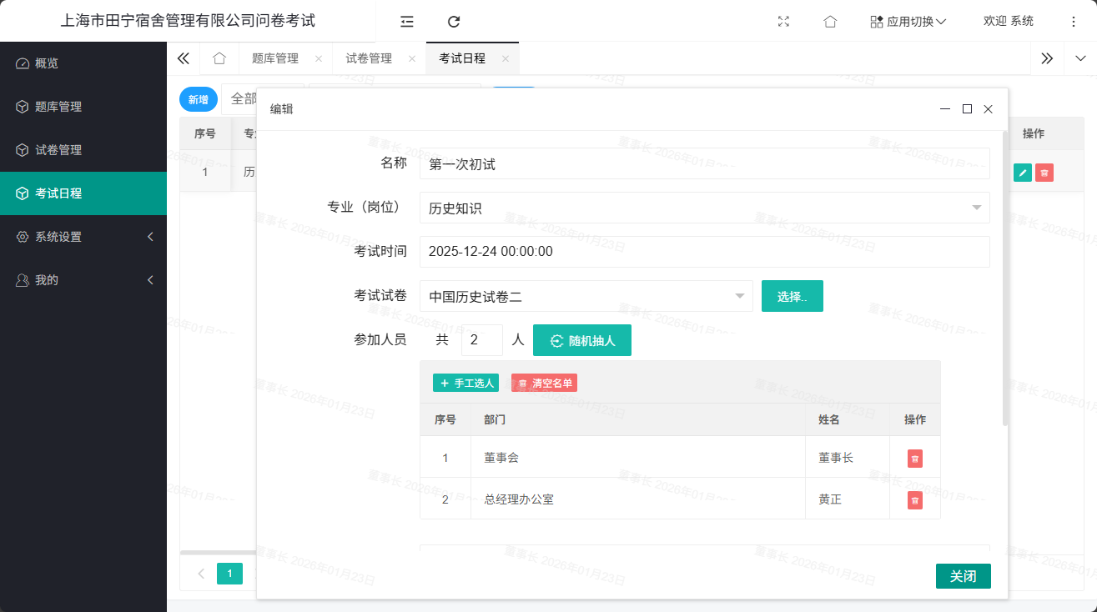
Task: Select page 1 in the pagination bar
Action: coord(229,574)
